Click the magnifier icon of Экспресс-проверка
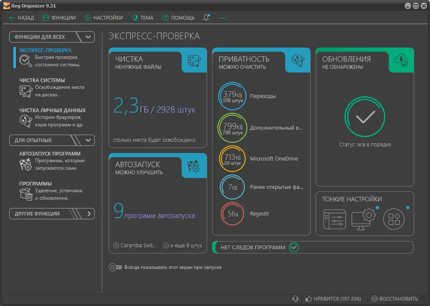 (x=25, y=60)
